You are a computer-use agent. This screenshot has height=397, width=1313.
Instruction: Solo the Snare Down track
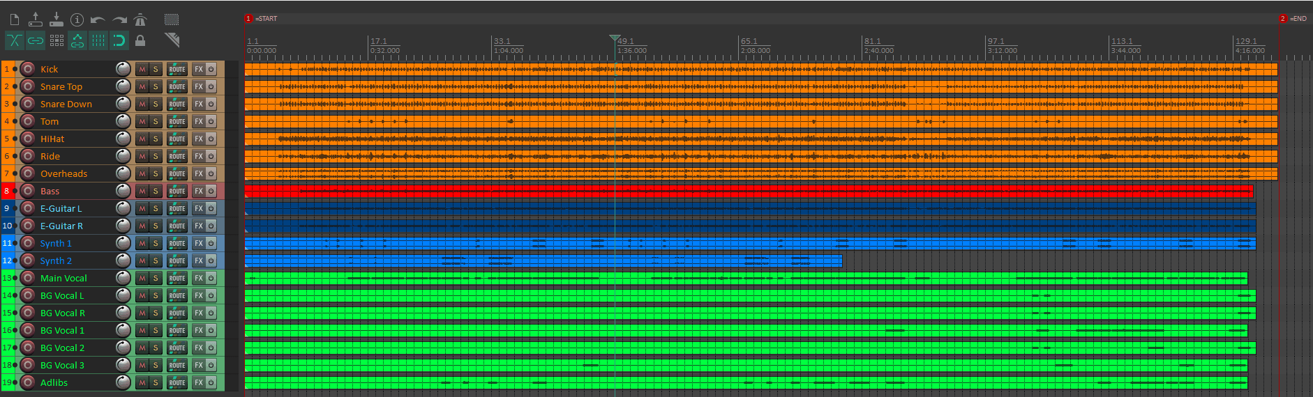[x=156, y=104]
